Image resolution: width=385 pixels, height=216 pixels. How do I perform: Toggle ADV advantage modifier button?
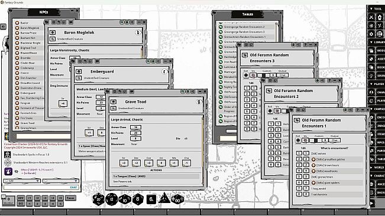(x=21, y=198)
